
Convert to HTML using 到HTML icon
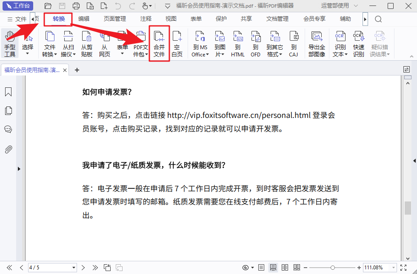click(x=237, y=44)
